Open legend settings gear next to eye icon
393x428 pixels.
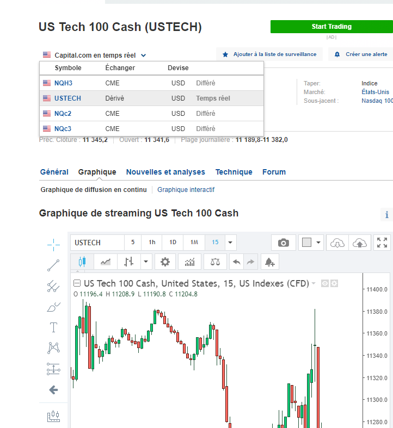click(x=334, y=283)
